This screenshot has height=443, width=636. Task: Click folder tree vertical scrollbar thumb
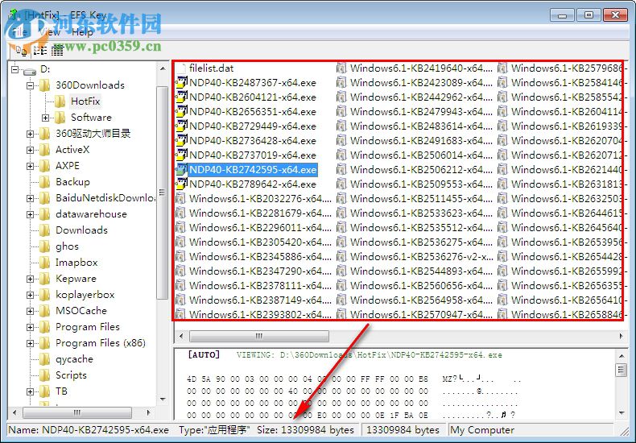click(x=162, y=193)
